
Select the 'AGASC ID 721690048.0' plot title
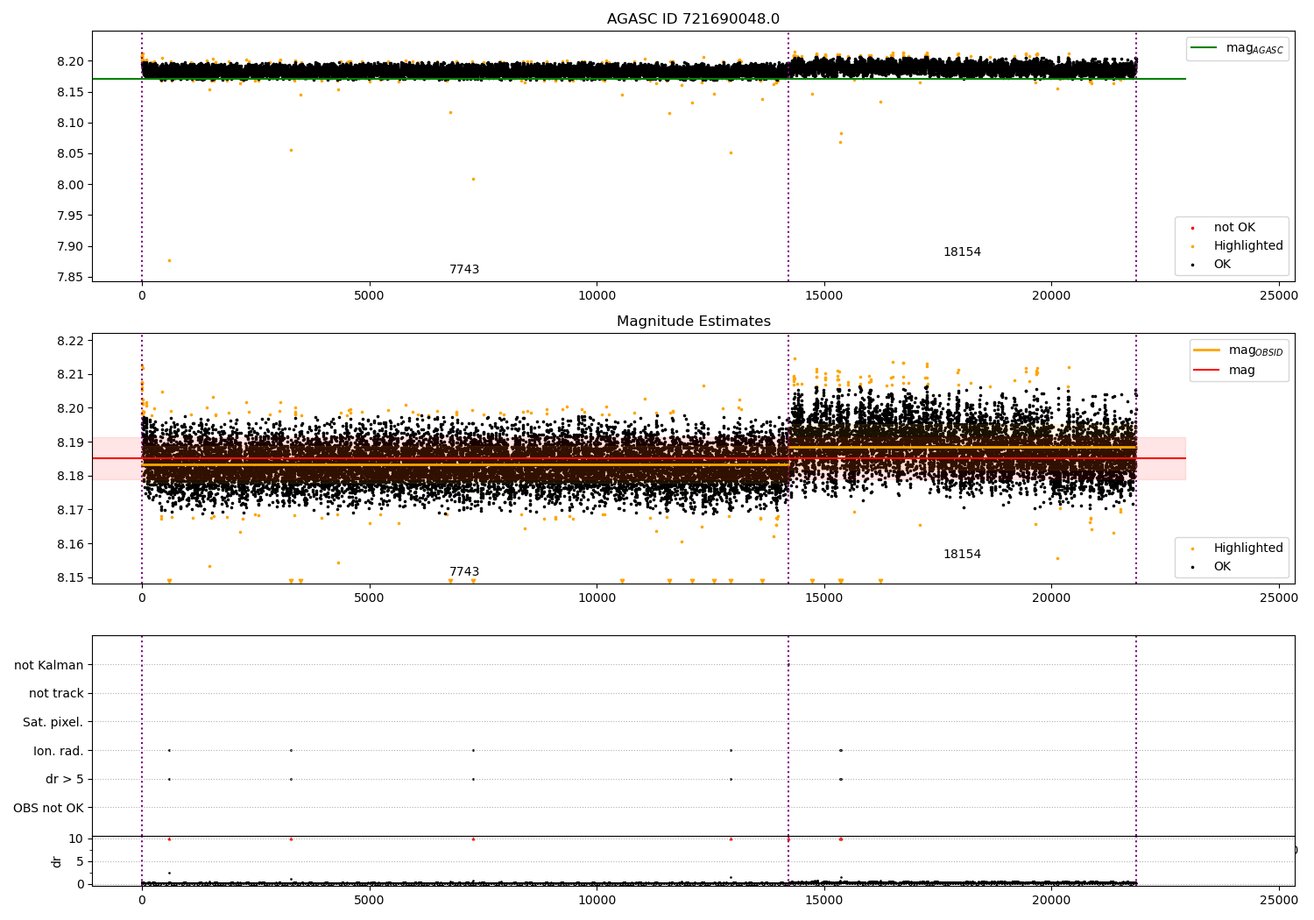pyautogui.click(x=693, y=19)
